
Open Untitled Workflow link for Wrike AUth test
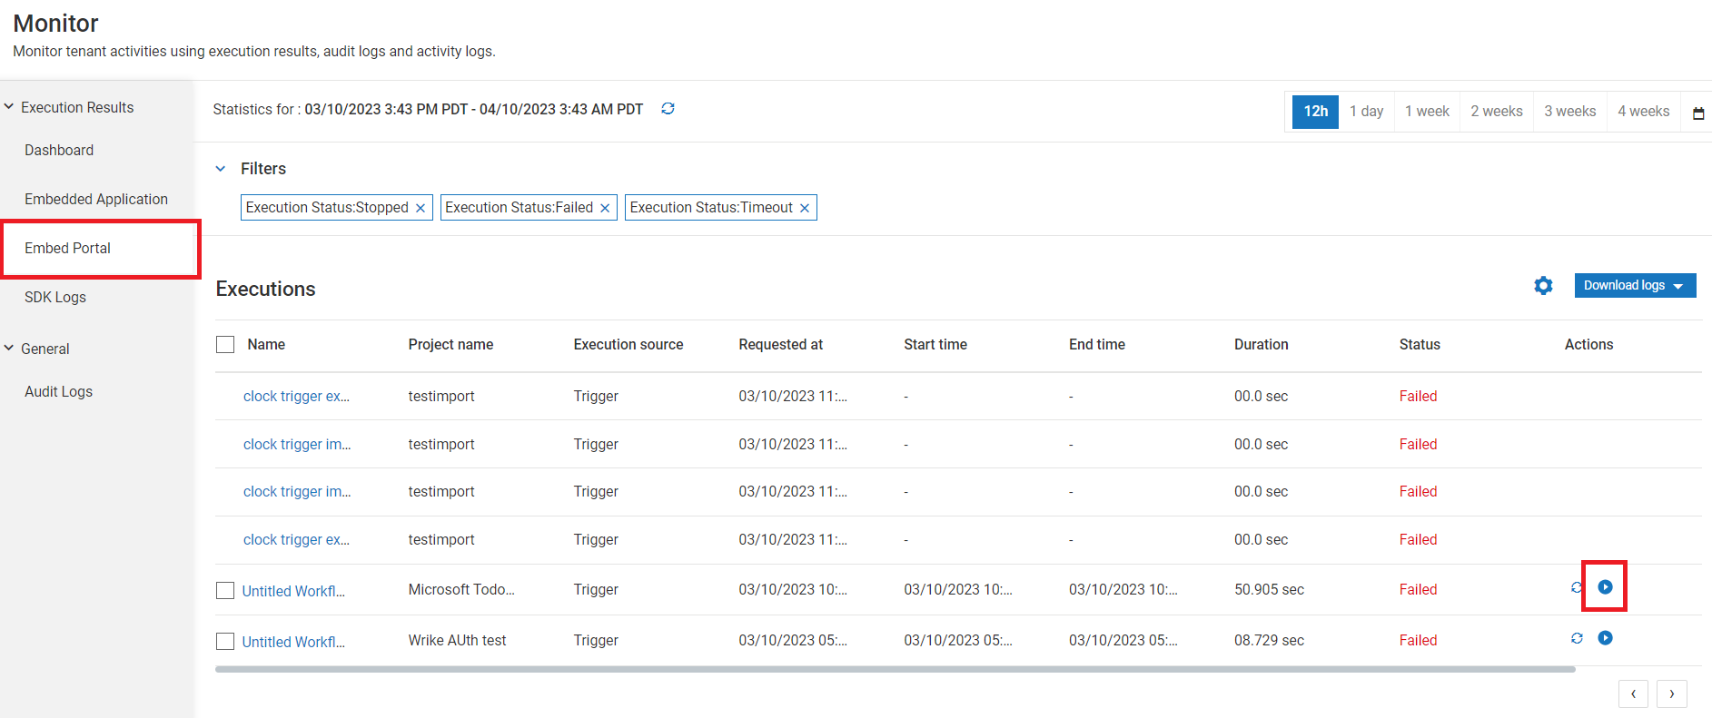click(293, 643)
